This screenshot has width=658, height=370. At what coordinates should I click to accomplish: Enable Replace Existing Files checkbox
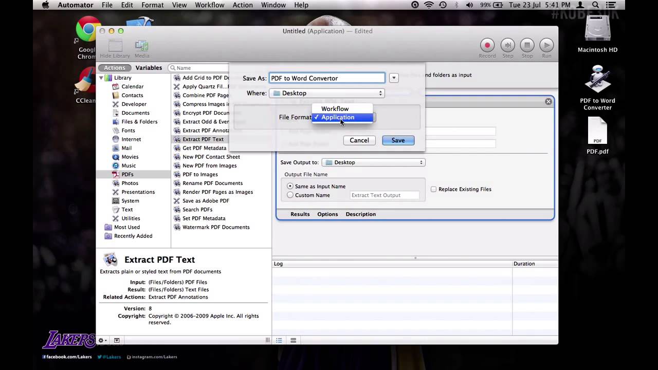433,189
